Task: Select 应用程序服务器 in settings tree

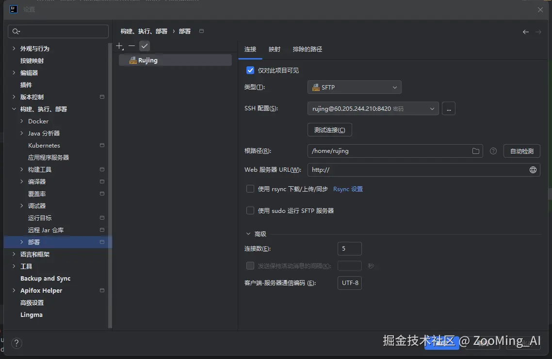Action: [49, 158]
